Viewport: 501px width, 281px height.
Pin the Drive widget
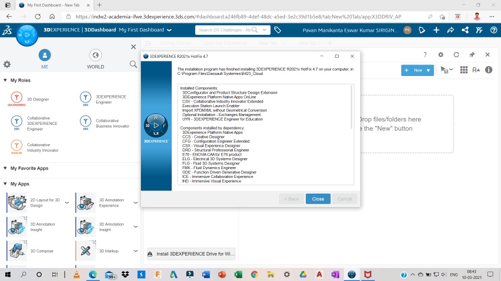(x=472, y=55)
